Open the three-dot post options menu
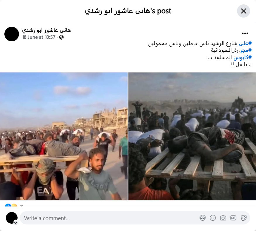The height and width of the screenshot is (231, 256). click(x=245, y=33)
